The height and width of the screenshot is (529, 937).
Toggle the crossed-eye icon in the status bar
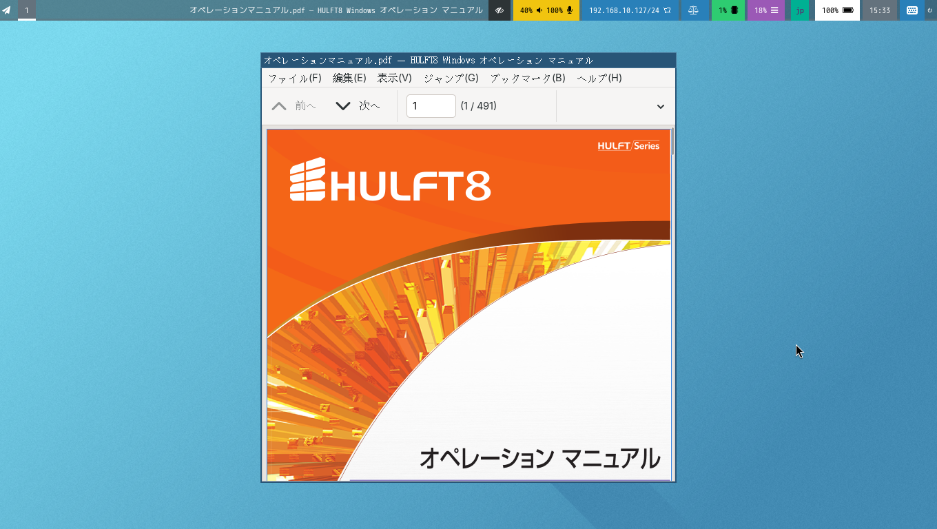pyautogui.click(x=500, y=10)
